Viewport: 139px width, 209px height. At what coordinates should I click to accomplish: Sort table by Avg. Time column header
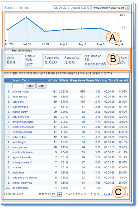click(x=109, y=80)
